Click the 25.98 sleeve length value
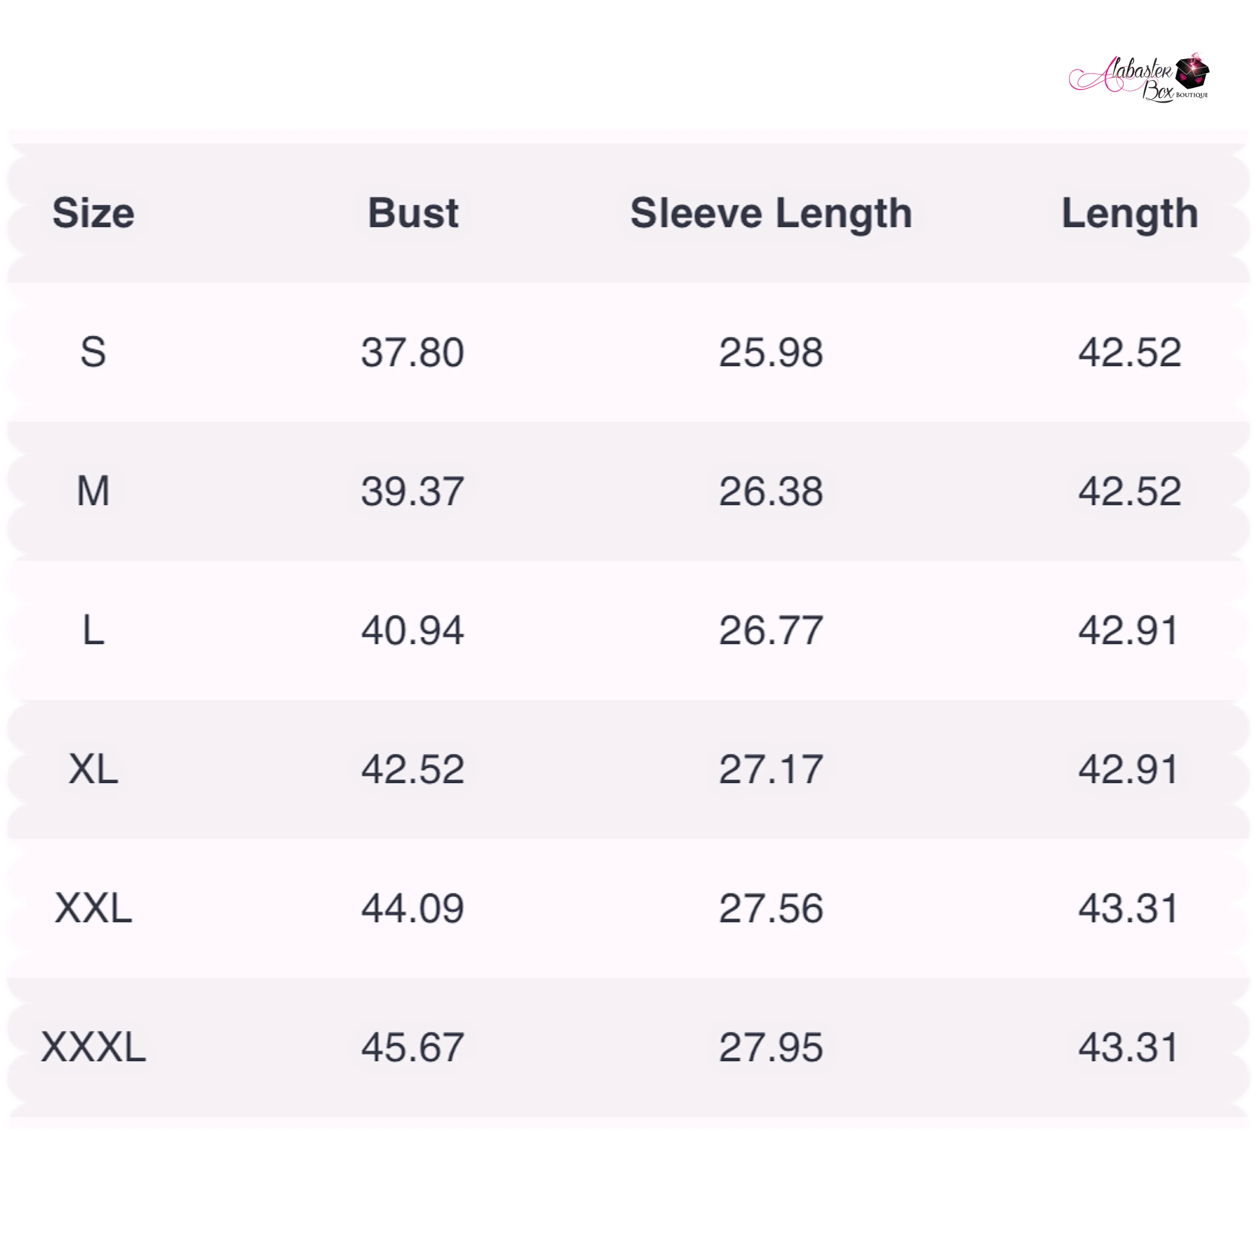The width and height of the screenshot is (1257, 1257). coord(771,353)
